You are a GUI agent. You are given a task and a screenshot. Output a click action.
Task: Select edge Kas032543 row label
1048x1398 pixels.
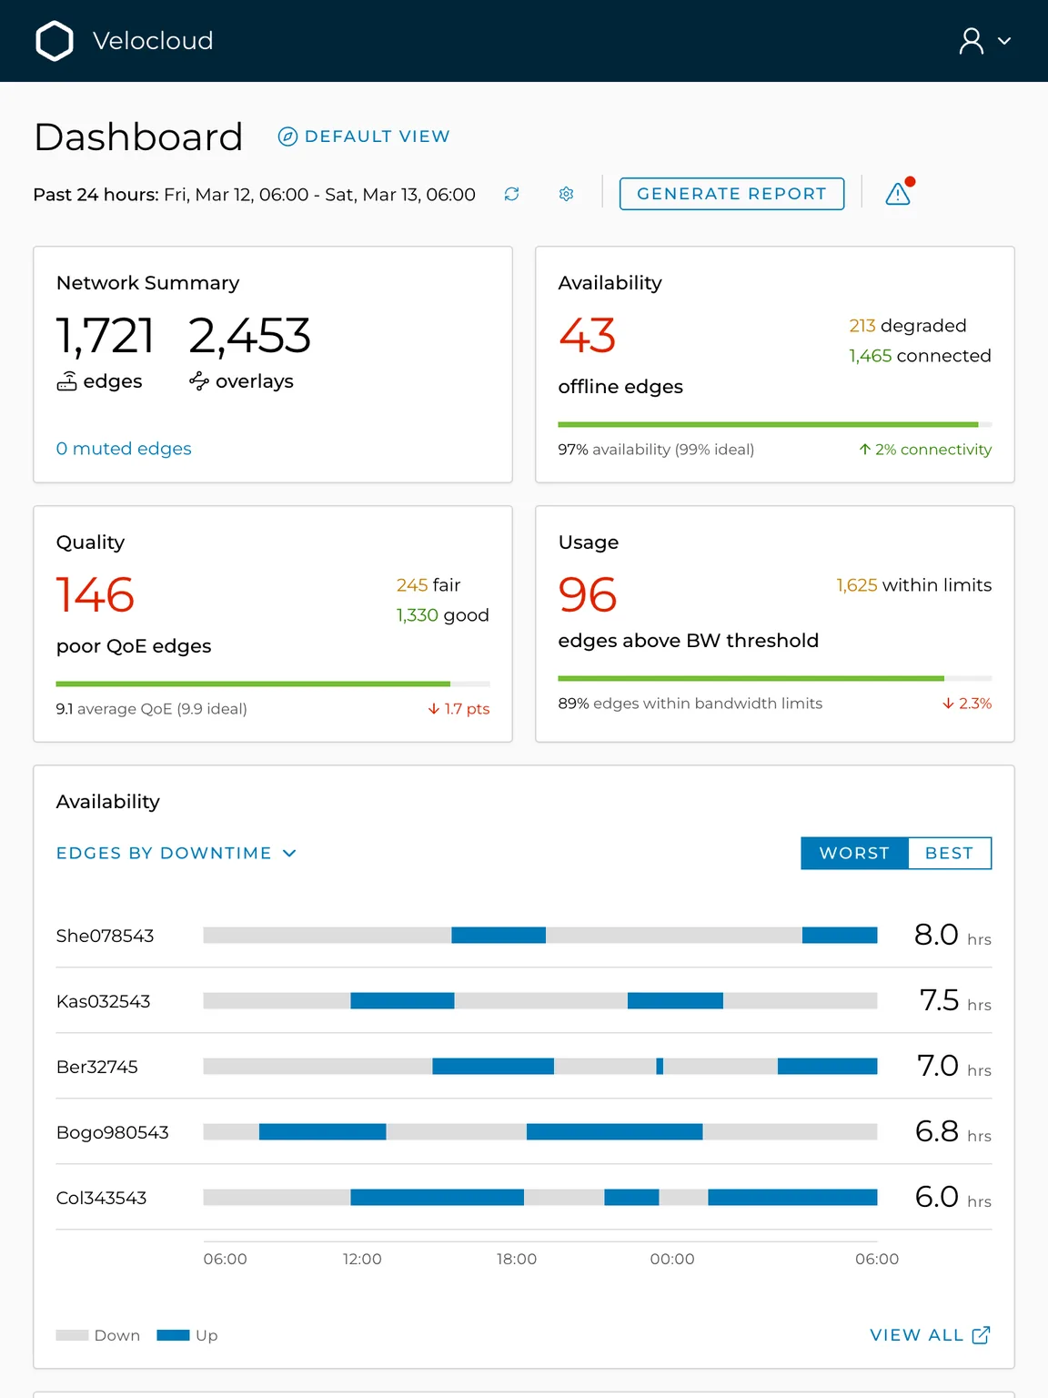pyautogui.click(x=103, y=1001)
